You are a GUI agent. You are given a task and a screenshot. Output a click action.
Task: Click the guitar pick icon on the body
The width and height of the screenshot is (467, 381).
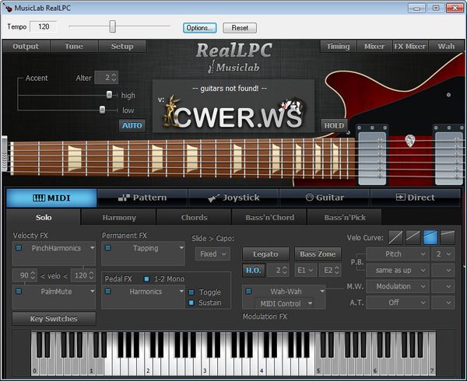(x=410, y=141)
